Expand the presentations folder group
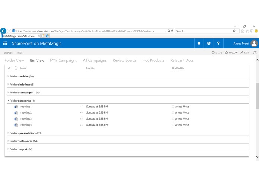This screenshot has width=259, height=184. click(8, 133)
